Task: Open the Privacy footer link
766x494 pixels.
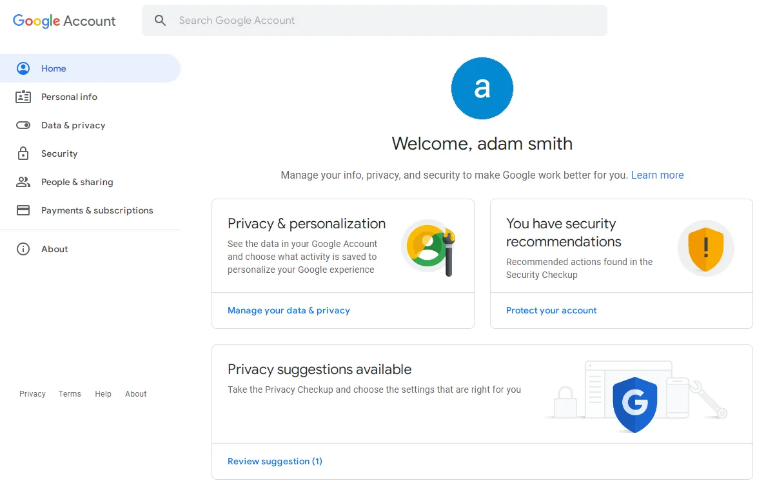Action: (32, 394)
